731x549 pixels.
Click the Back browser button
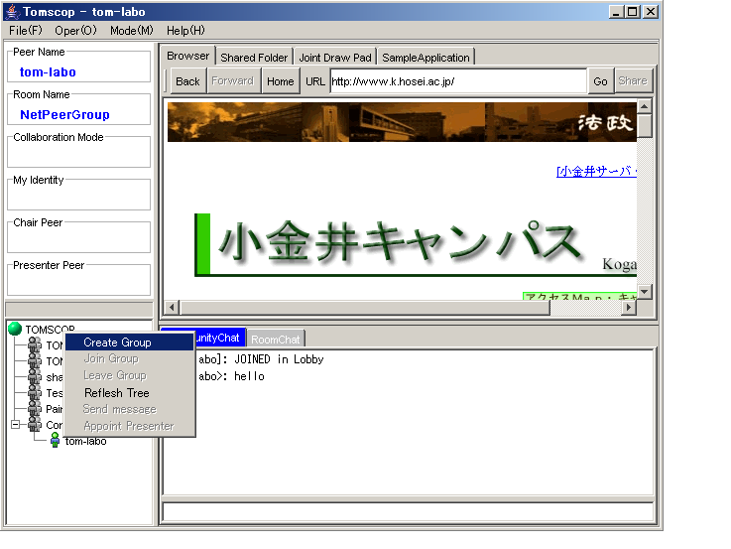pyautogui.click(x=187, y=81)
